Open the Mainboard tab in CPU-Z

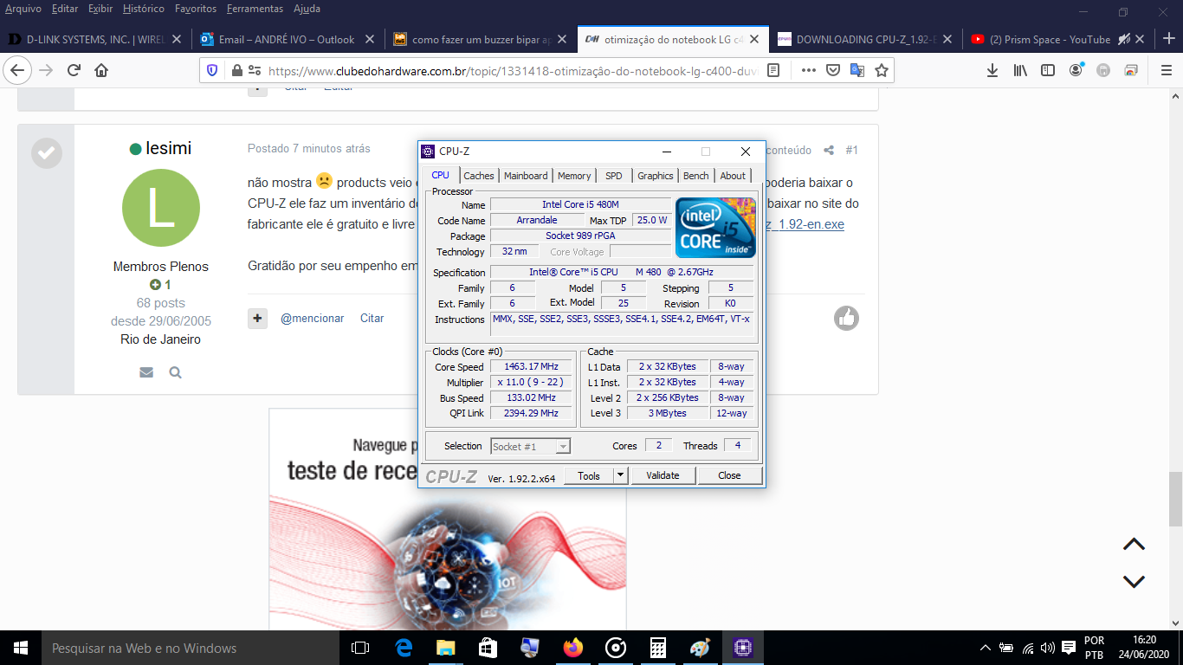pyautogui.click(x=526, y=176)
